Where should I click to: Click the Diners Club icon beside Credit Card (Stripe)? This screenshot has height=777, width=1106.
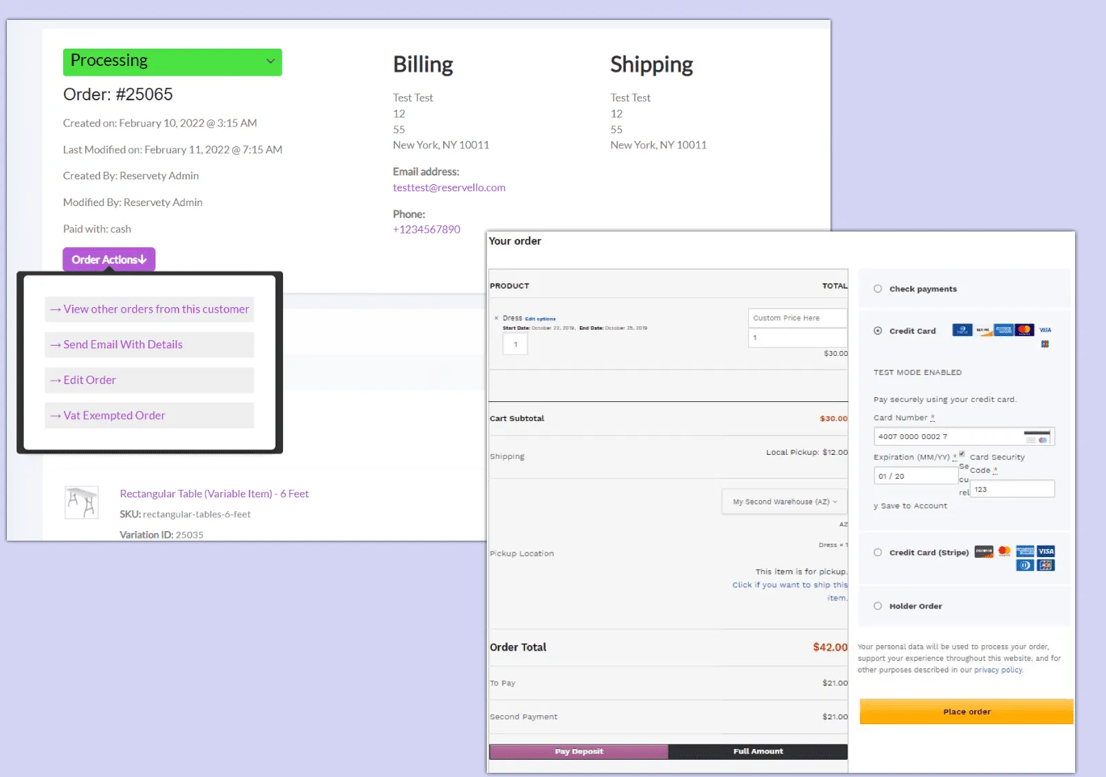(1024, 565)
